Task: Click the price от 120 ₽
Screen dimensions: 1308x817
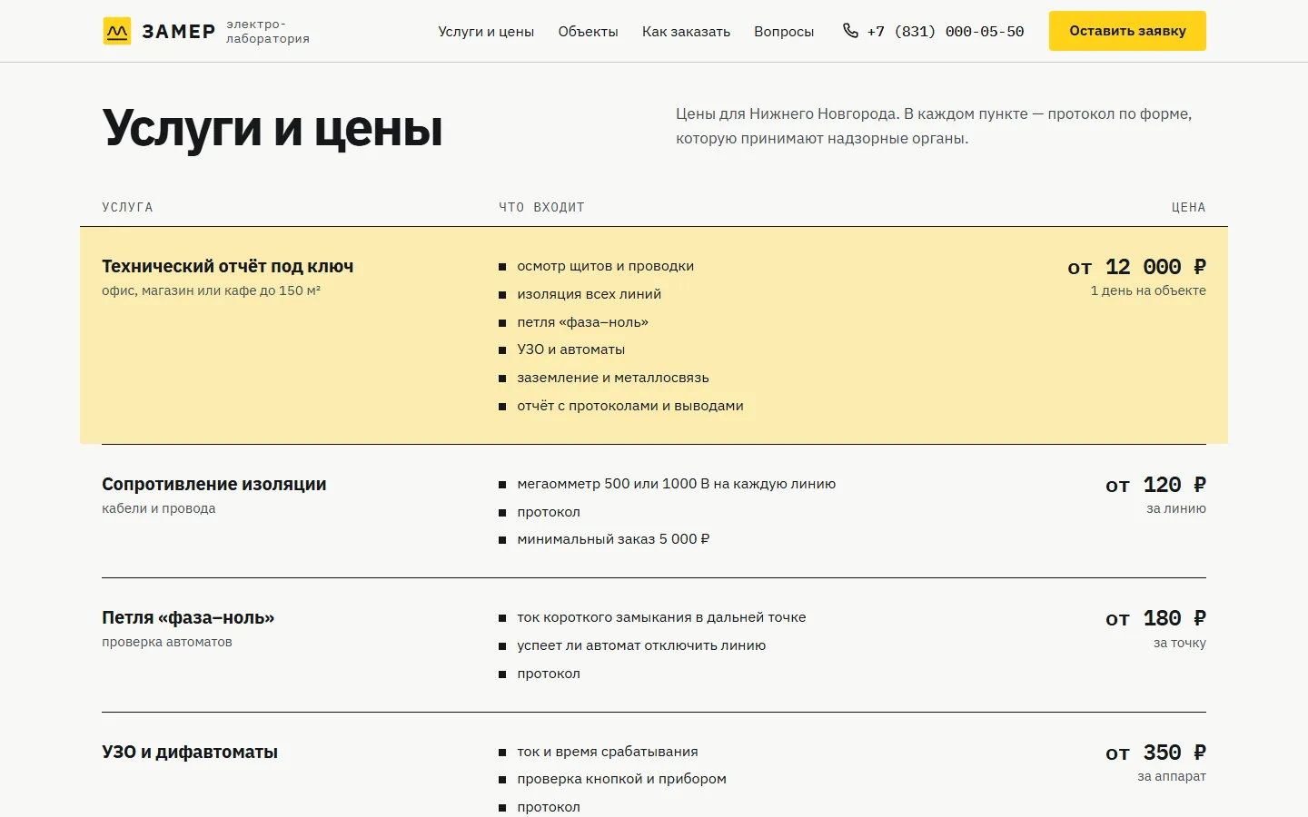Action: click(1155, 485)
